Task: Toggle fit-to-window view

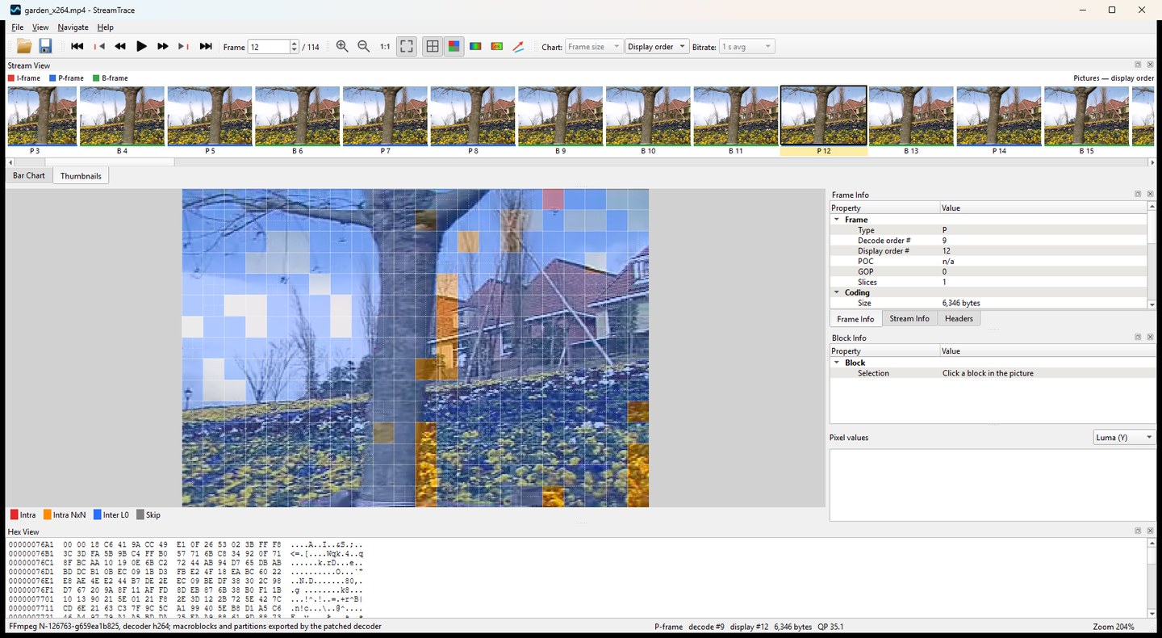Action: point(407,47)
